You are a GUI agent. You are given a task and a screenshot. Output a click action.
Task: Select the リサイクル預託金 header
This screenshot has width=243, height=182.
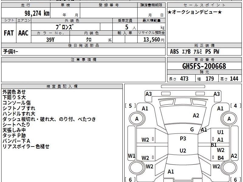(151, 33)
